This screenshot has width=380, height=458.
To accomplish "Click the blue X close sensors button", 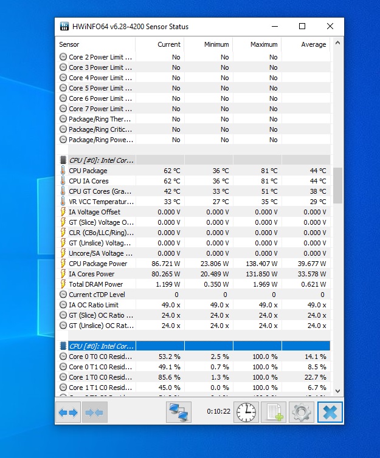I will [330, 412].
